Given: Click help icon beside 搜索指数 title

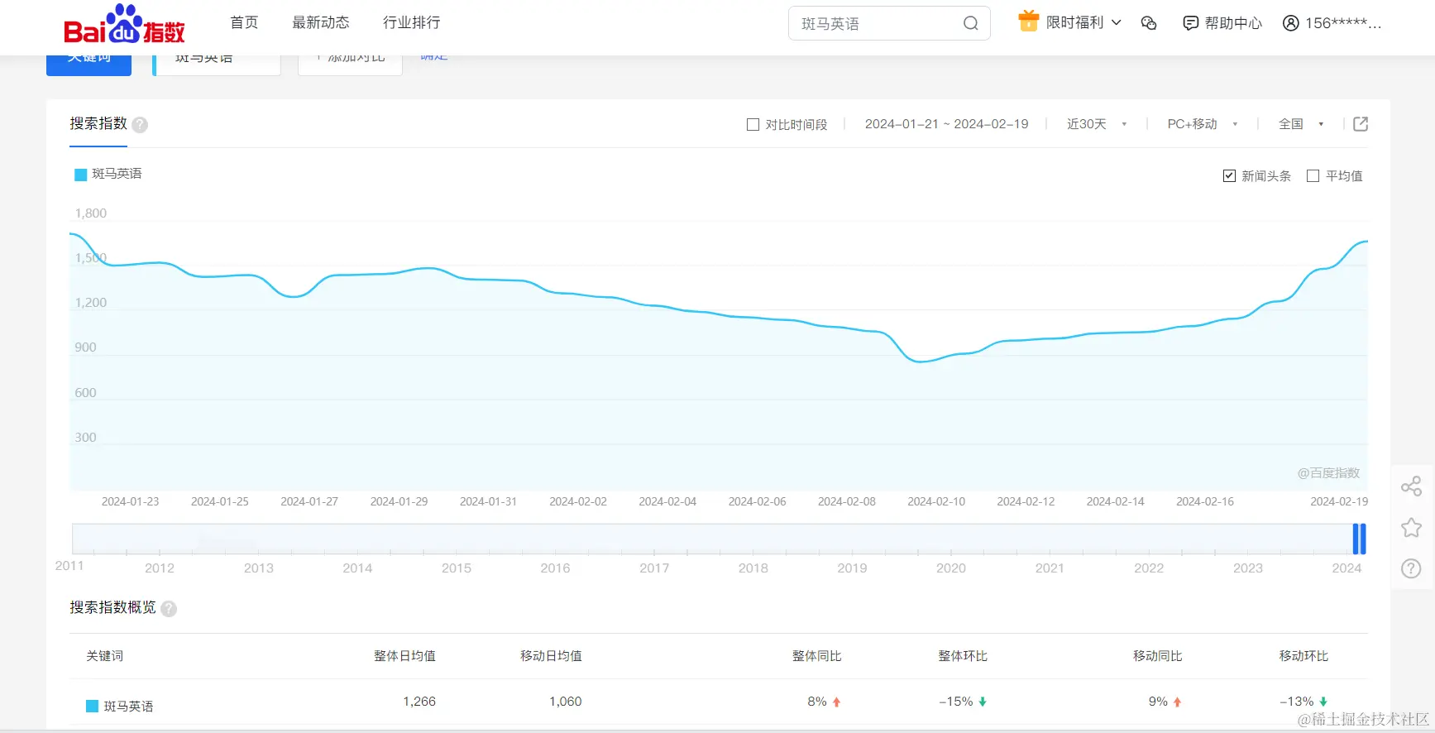Looking at the screenshot, I should pyautogui.click(x=140, y=125).
